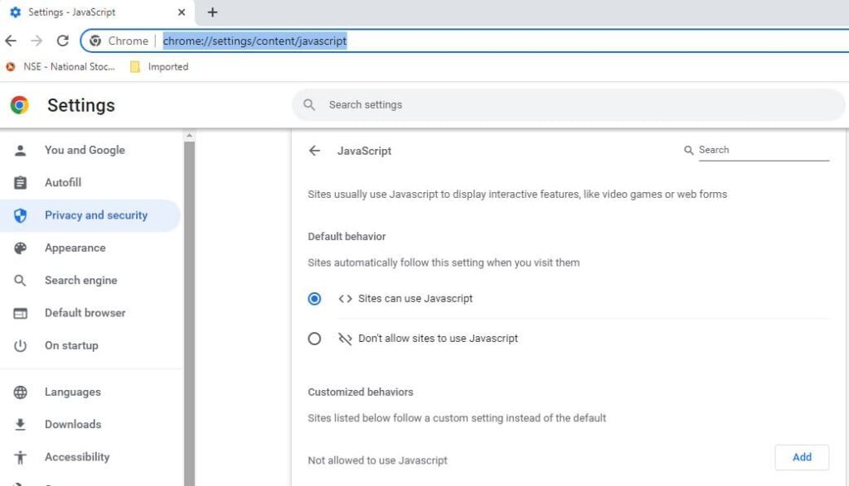Click the Search engine magnifier icon
Viewport: 849px width, 486px height.
tap(22, 280)
